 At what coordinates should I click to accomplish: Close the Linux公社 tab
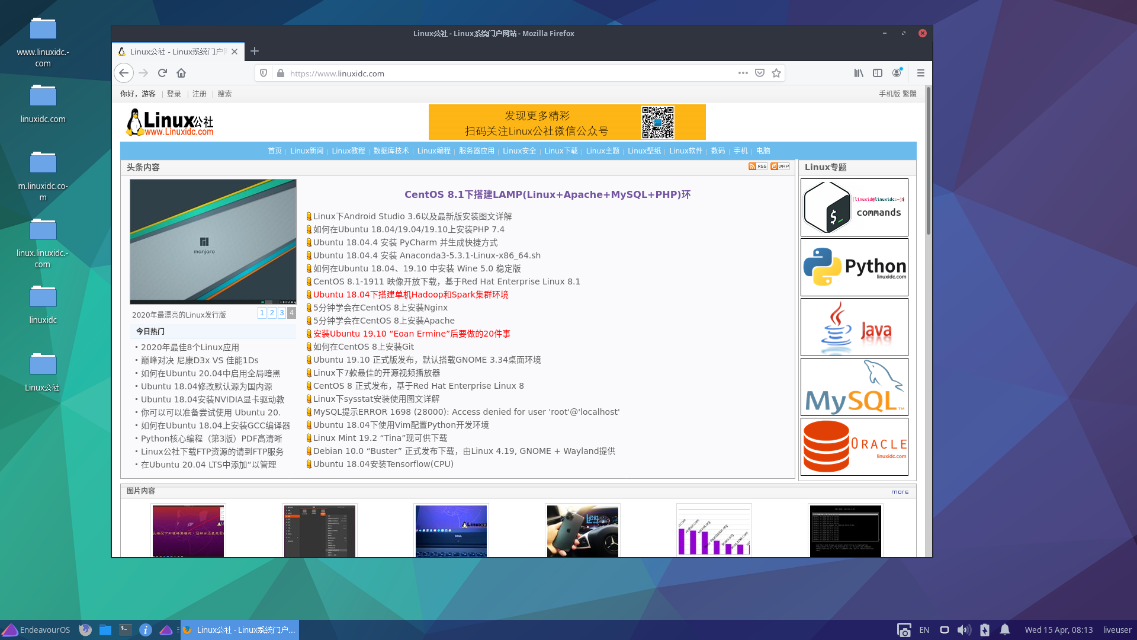[235, 52]
